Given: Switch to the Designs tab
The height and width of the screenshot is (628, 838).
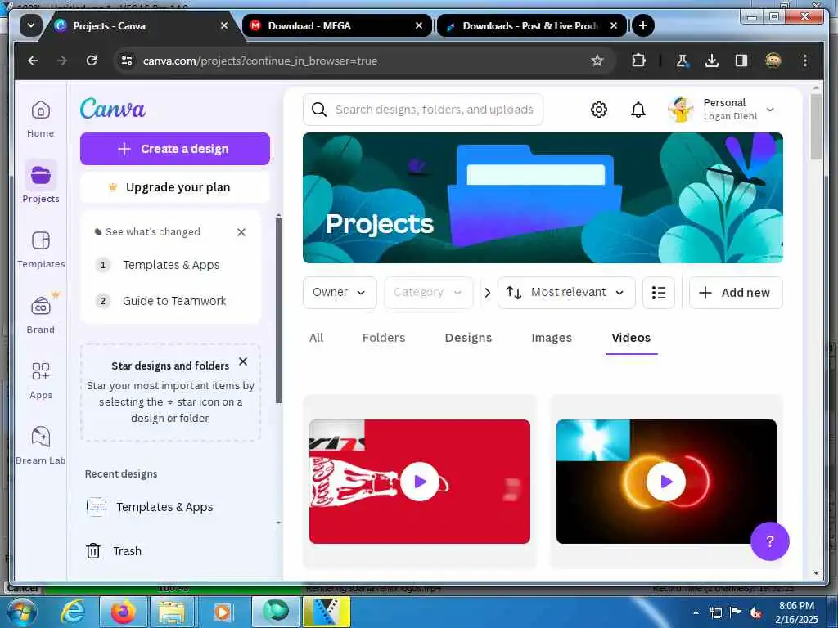Looking at the screenshot, I should point(468,338).
